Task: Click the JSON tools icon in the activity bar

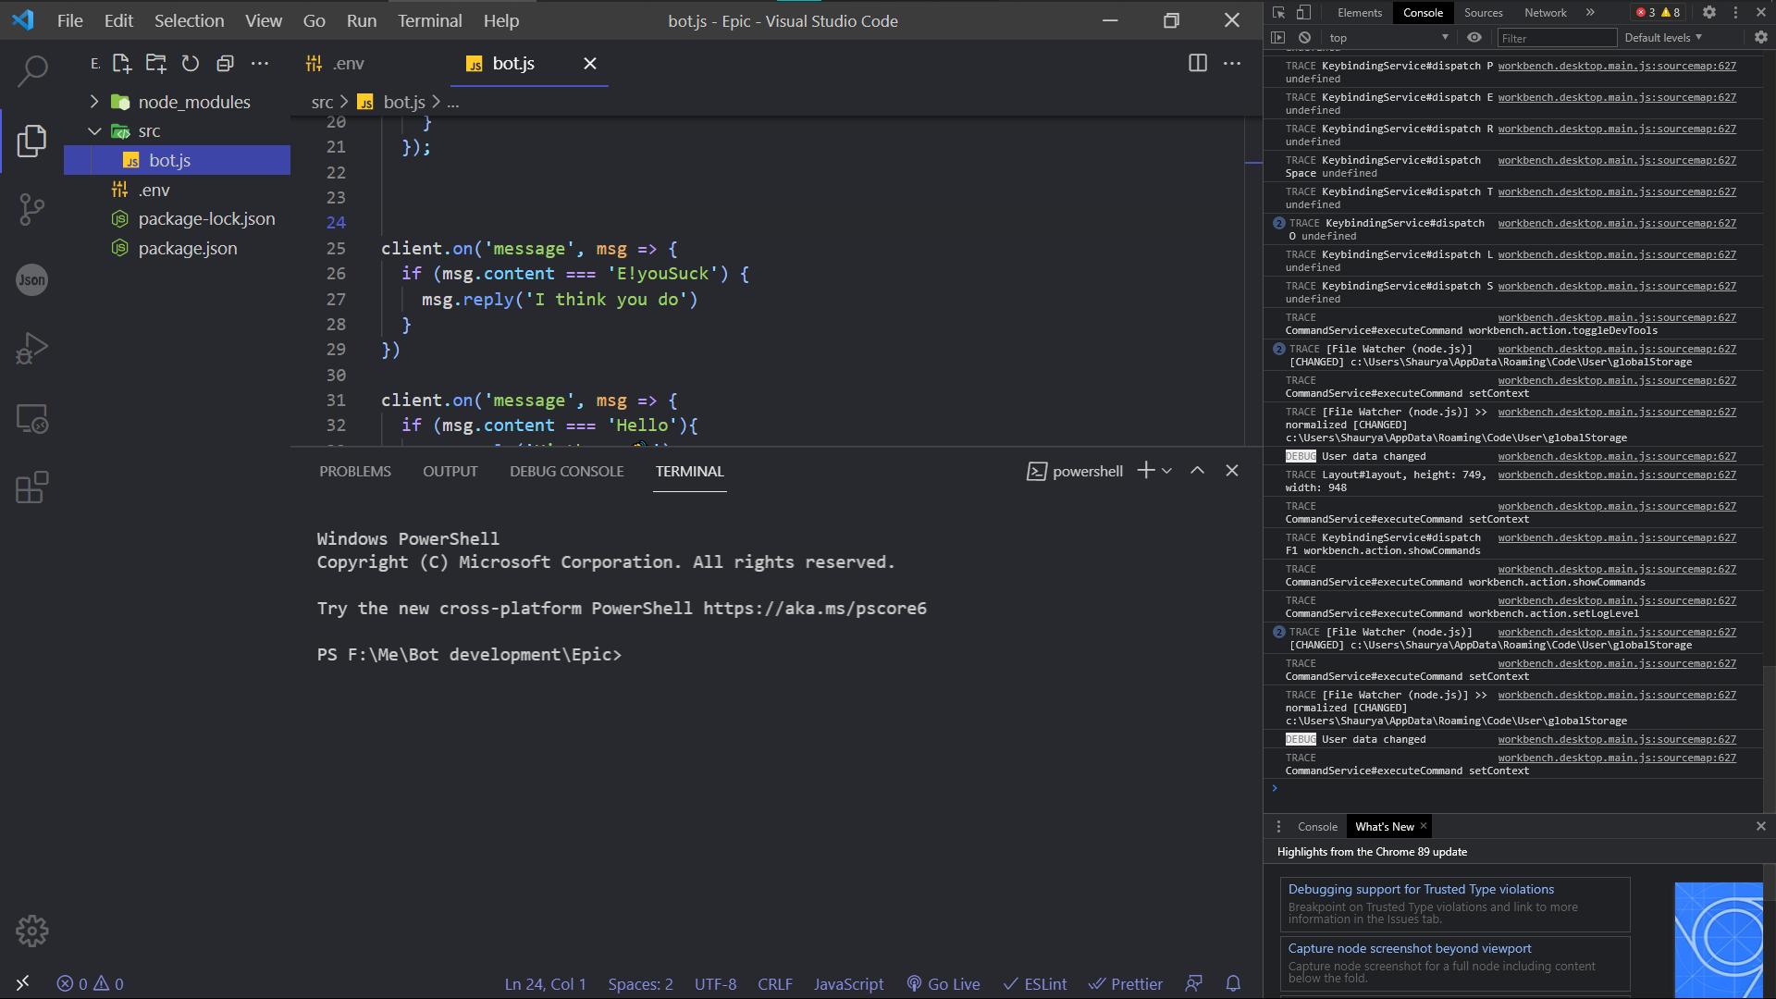Action: pyautogui.click(x=32, y=279)
